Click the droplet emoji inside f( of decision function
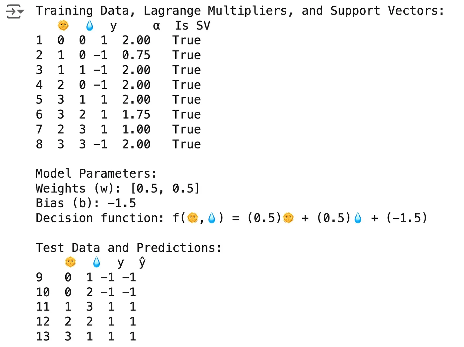Image resolution: width=464 pixels, height=347 pixels. (212, 218)
